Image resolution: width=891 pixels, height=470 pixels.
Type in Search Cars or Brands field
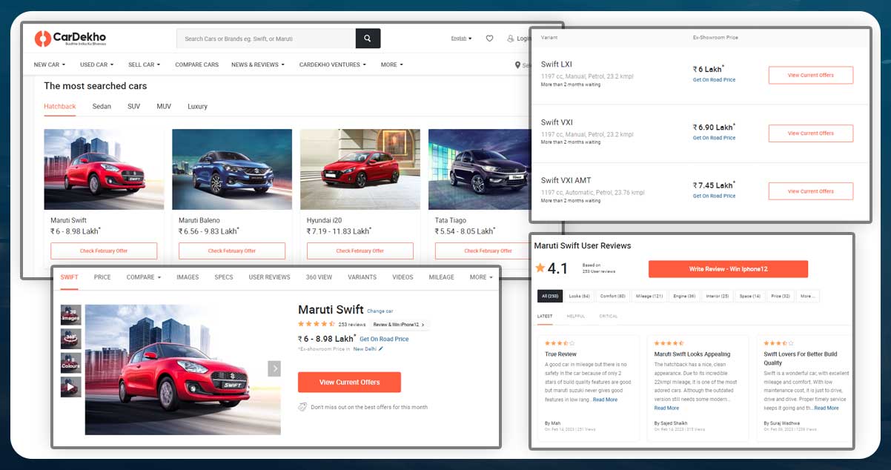click(266, 39)
